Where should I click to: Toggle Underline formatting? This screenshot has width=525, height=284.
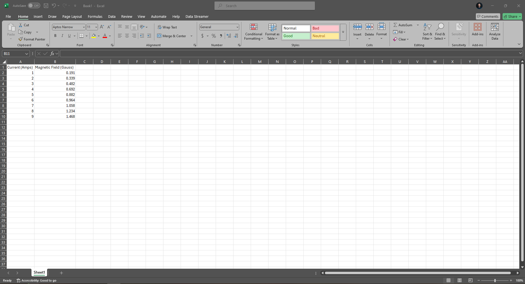(x=69, y=36)
